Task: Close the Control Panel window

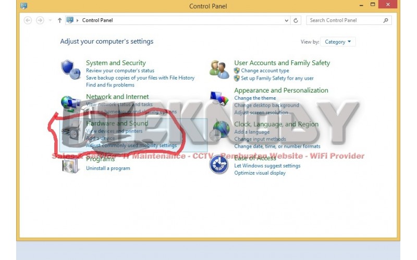Action: pos(388,5)
